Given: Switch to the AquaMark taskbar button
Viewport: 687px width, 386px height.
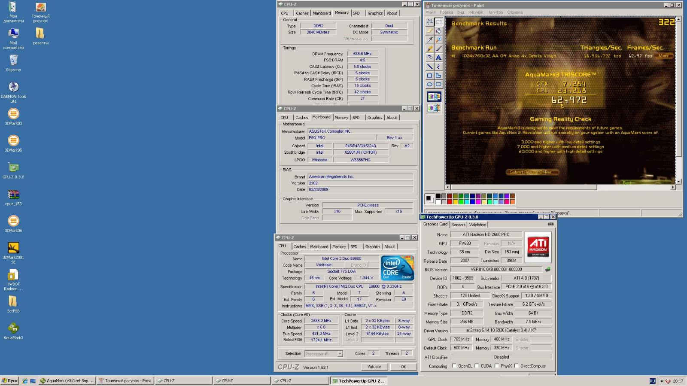Looking at the screenshot, I should [67, 381].
